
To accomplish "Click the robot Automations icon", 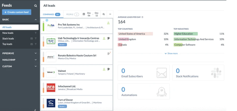I will point(162,92).
